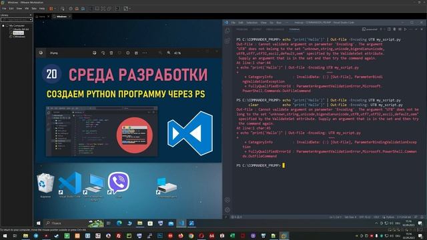Screen dimensions: 427x240
Task: Open the terminal launch profile dropdown
Action: (384, 29)
